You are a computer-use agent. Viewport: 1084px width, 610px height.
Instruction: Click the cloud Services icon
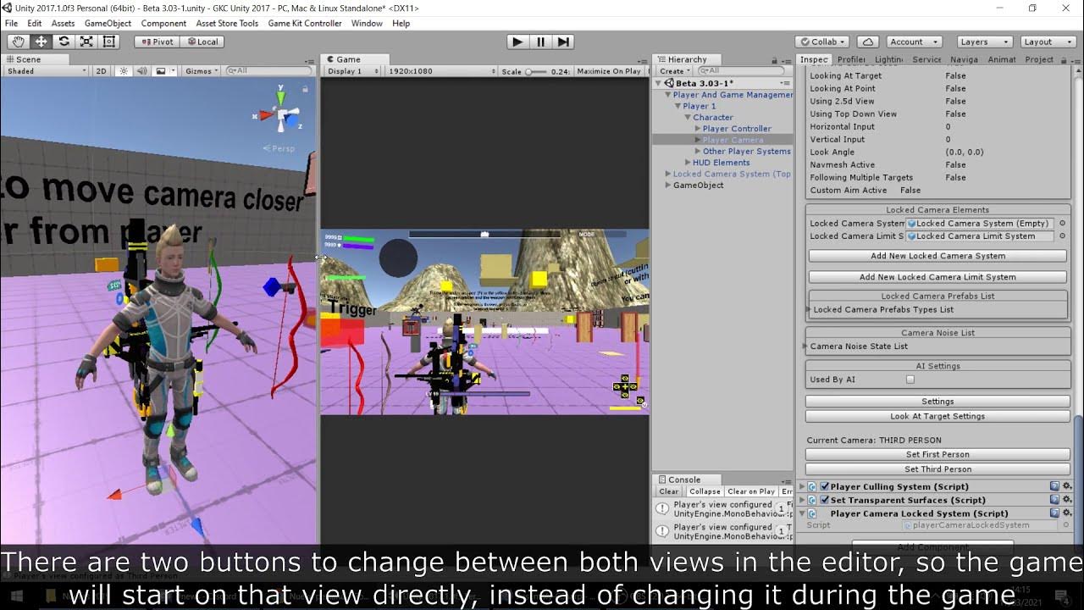tap(867, 42)
